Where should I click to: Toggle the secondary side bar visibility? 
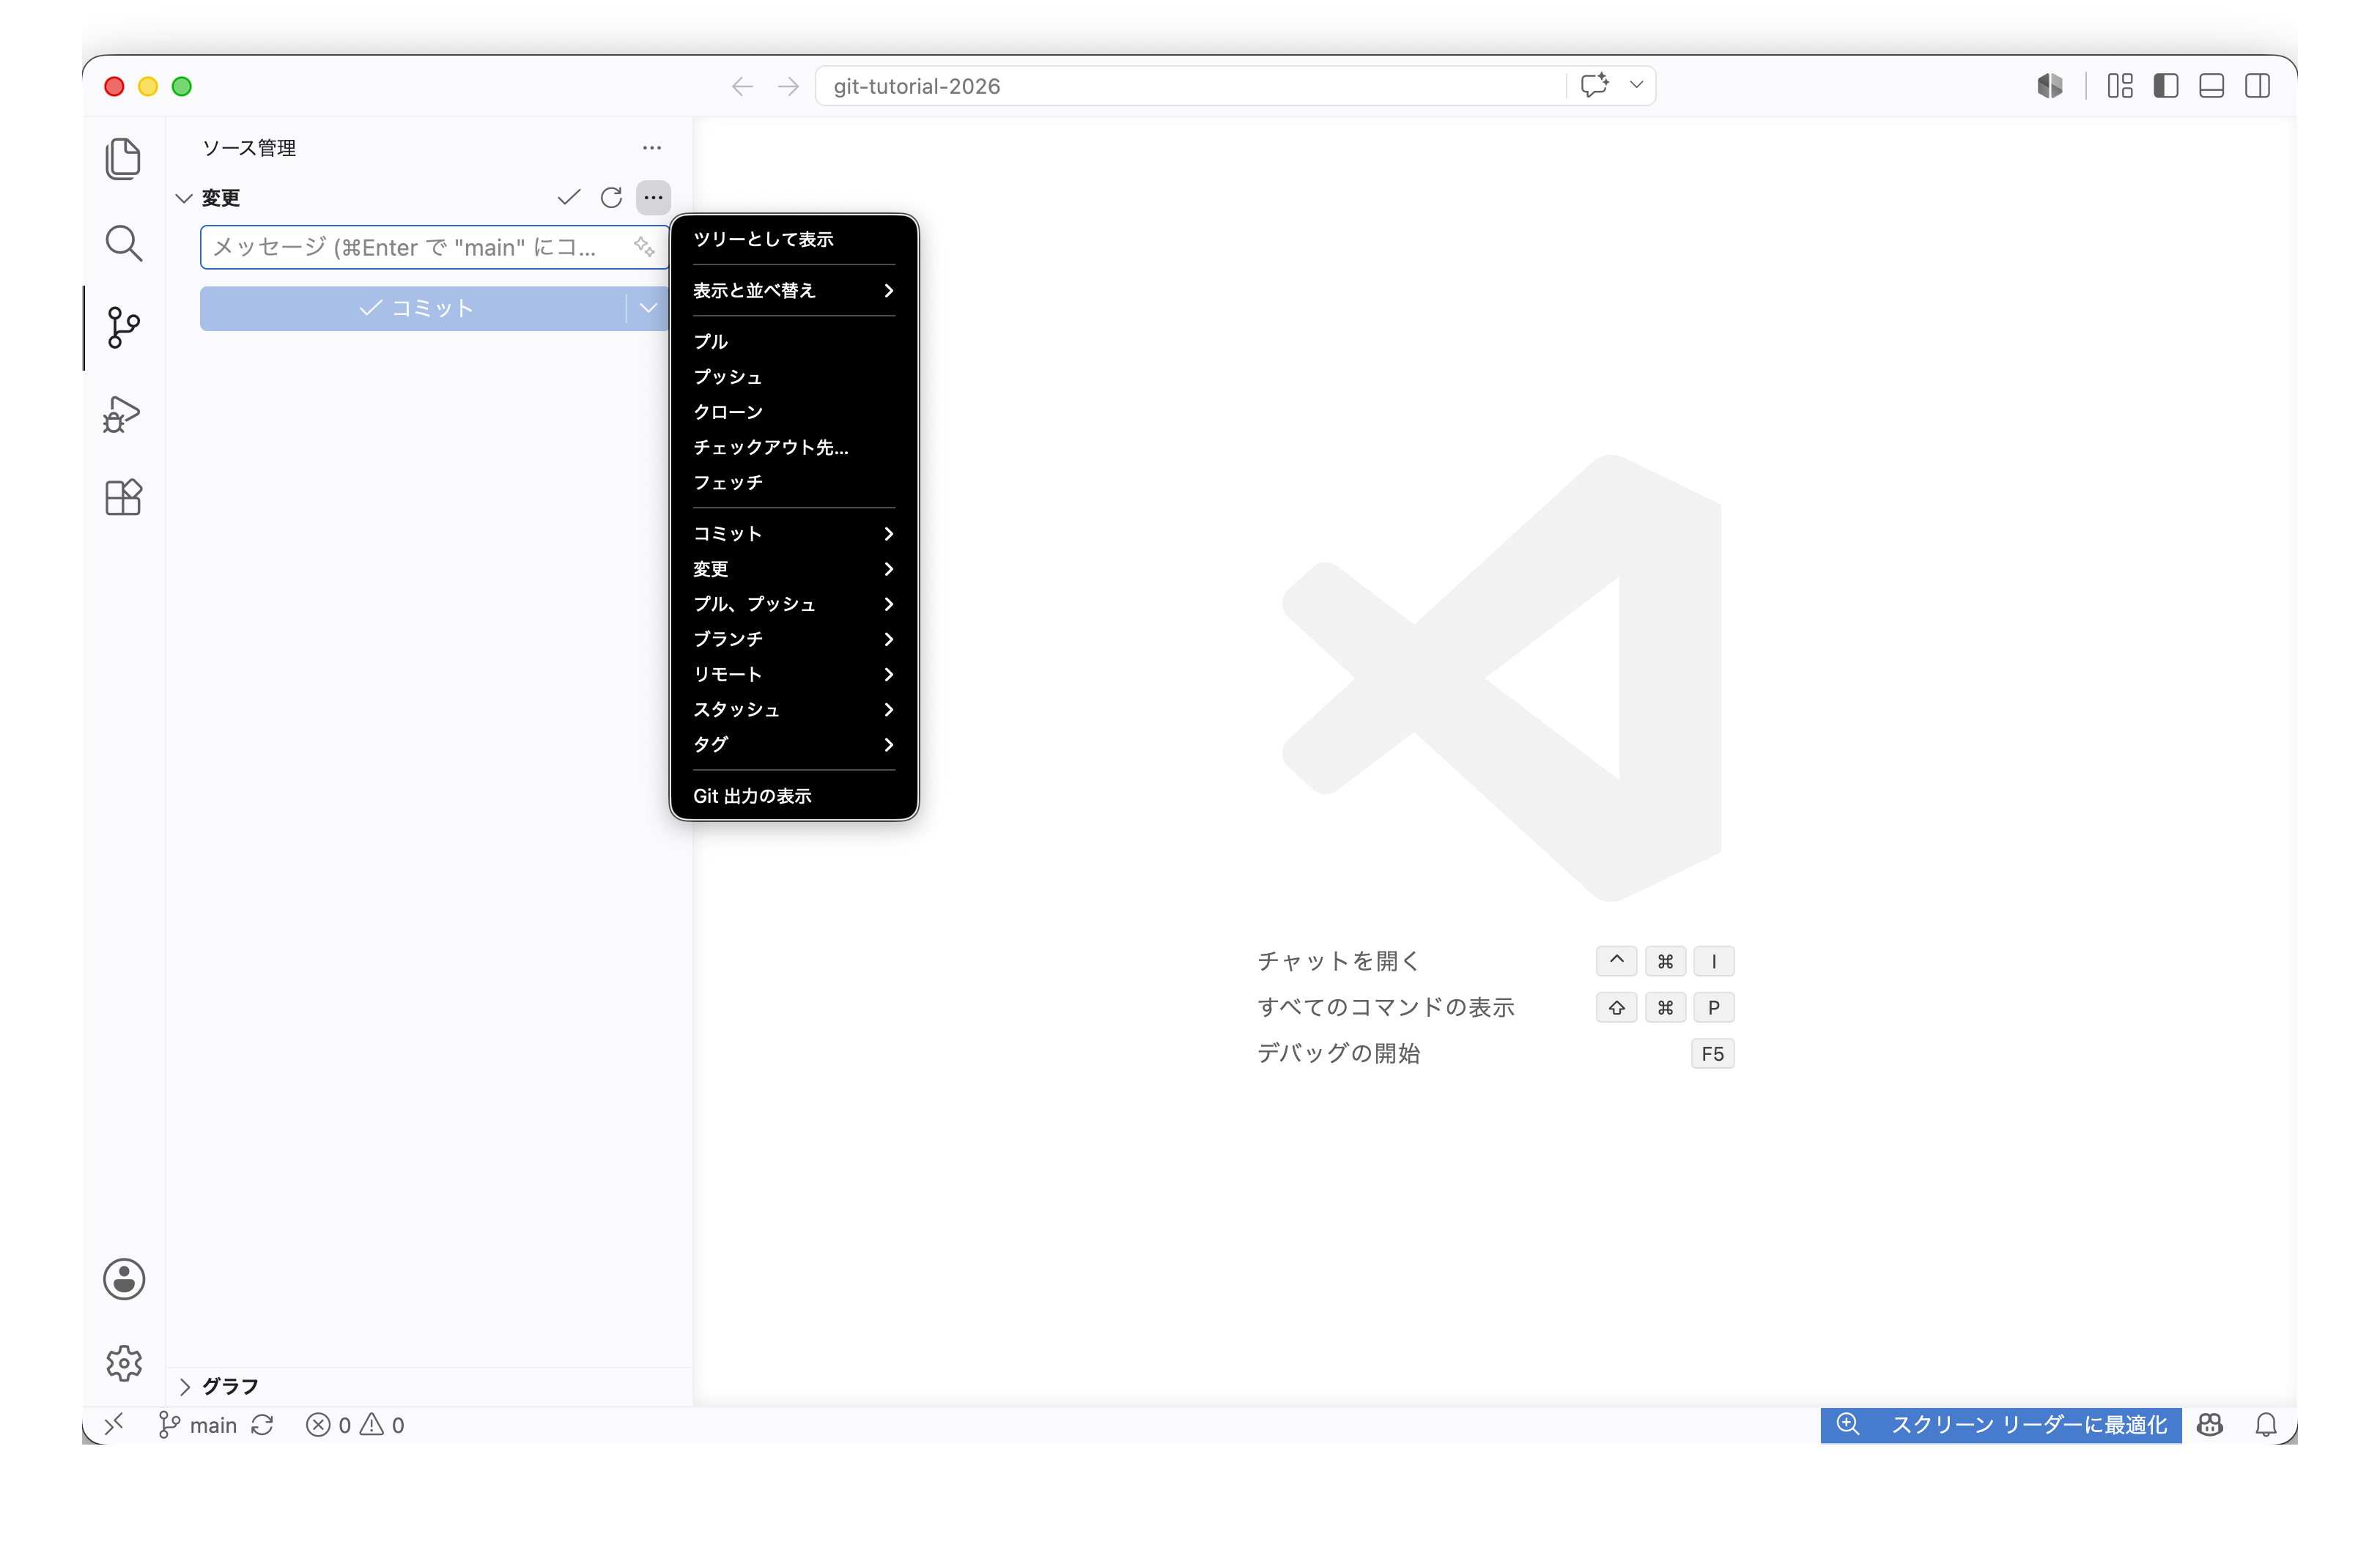pyautogui.click(x=2258, y=86)
